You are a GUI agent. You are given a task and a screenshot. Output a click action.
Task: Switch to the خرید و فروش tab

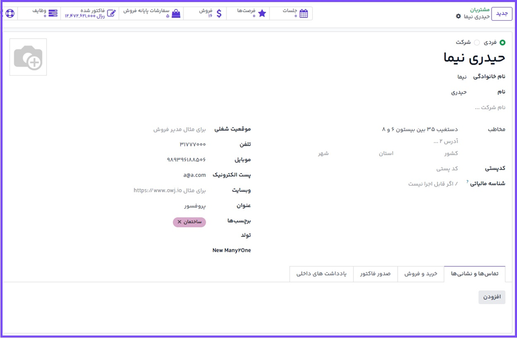[x=420, y=274]
